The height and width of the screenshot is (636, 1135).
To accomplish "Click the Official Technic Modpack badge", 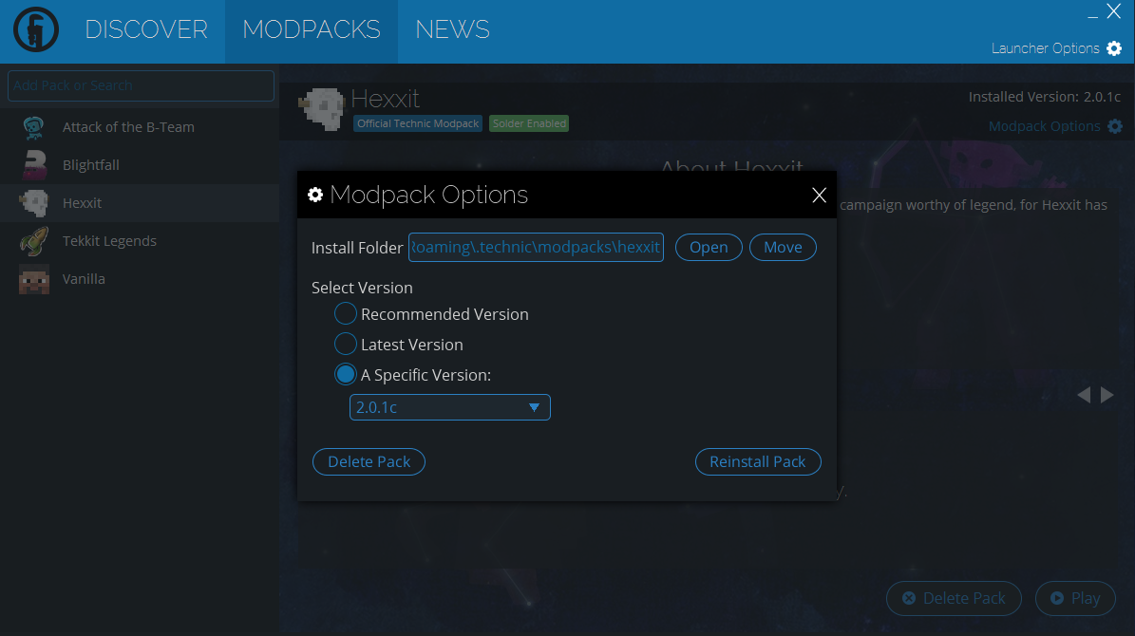I will tap(418, 123).
